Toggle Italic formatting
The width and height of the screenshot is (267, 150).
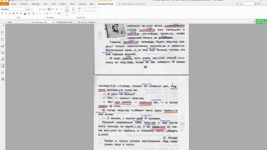6,13
